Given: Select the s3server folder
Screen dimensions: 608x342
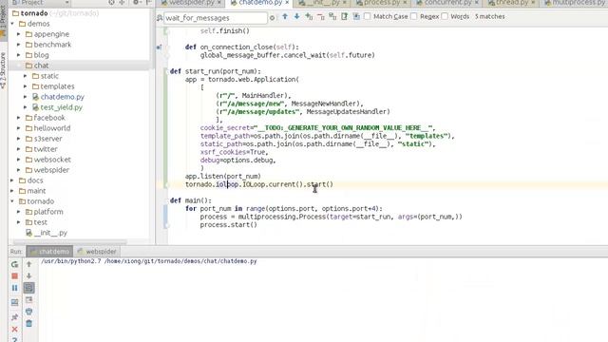Looking at the screenshot, I should 47,139.
